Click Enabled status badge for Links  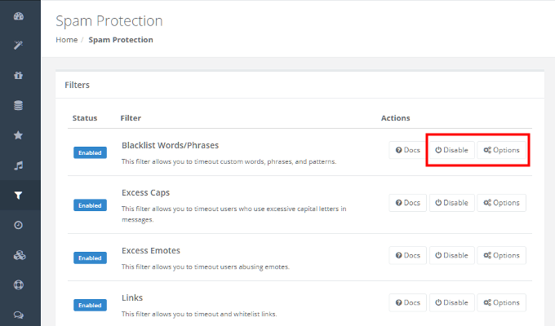click(x=90, y=305)
